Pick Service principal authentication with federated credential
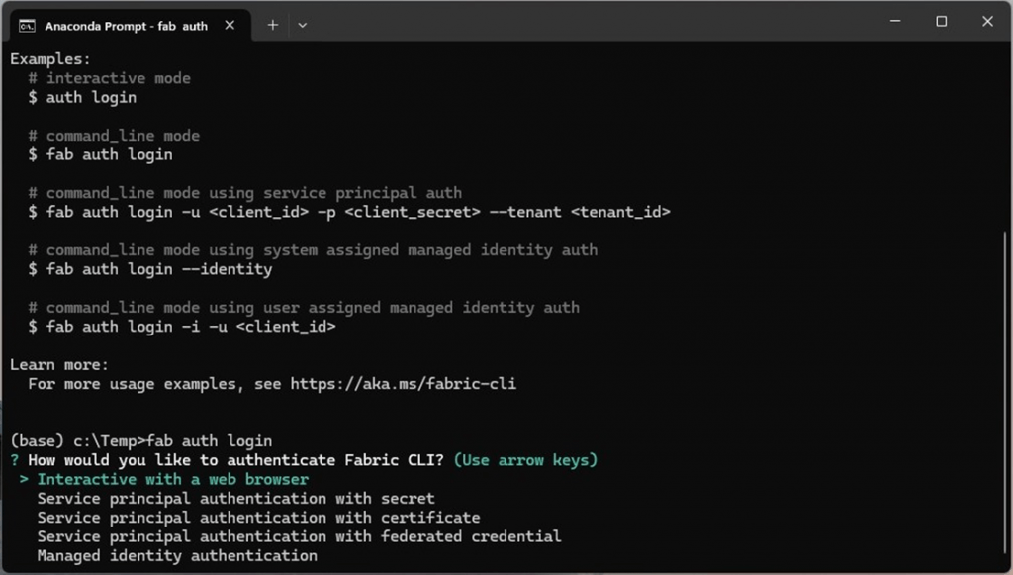This screenshot has width=1013, height=575. pyautogui.click(x=299, y=536)
